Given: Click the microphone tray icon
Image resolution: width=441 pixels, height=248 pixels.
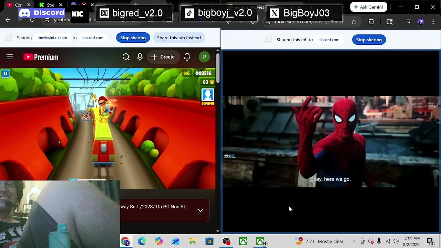Looking at the screenshot, I should (379, 241).
